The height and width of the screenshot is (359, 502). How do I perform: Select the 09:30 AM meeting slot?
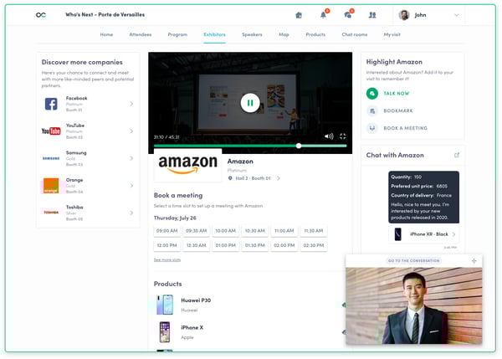[x=197, y=231]
